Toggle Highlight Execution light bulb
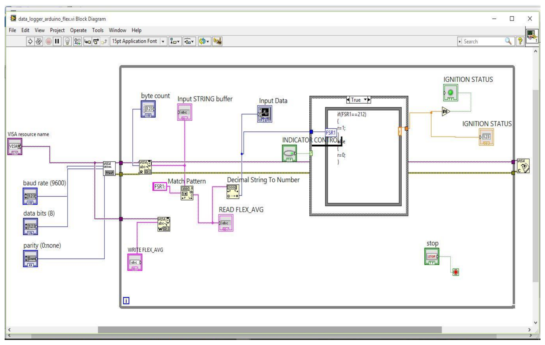This screenshot has width=545, height=345. [67, 42]
